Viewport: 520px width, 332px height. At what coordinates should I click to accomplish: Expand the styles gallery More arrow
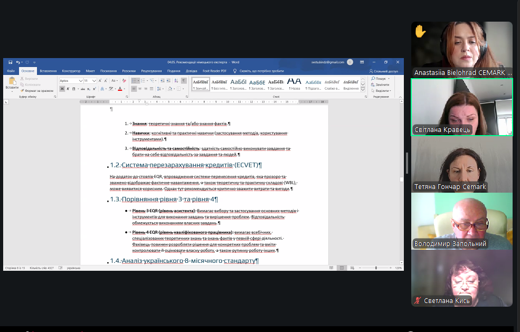[363, 90]
